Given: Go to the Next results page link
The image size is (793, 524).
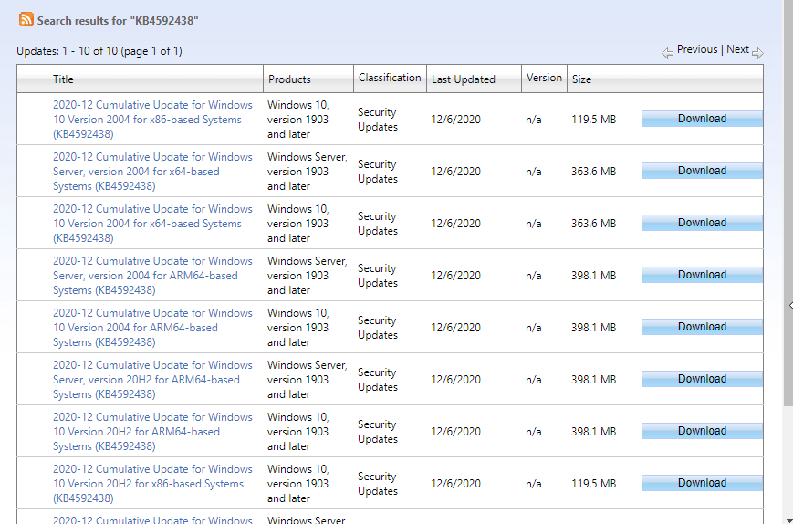Looking at the screenshot, I should pyautogui.click(x=737, y=49).
